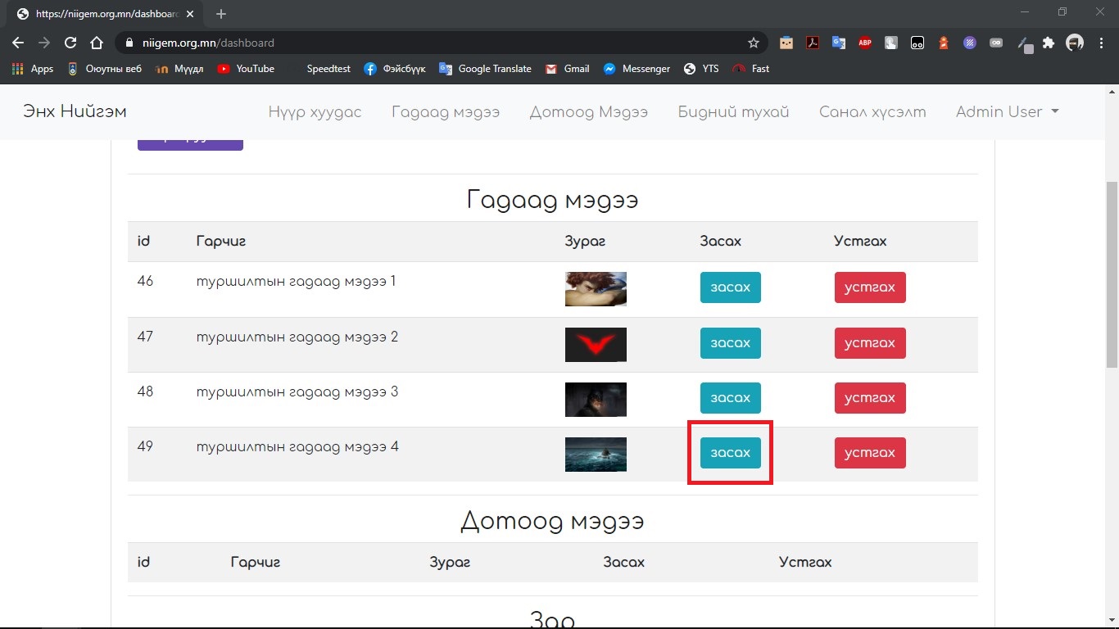The height and width of the screenshot is (629, 1119).
Task: Open the Chrome profile avatar menu
Action: 1075,43
